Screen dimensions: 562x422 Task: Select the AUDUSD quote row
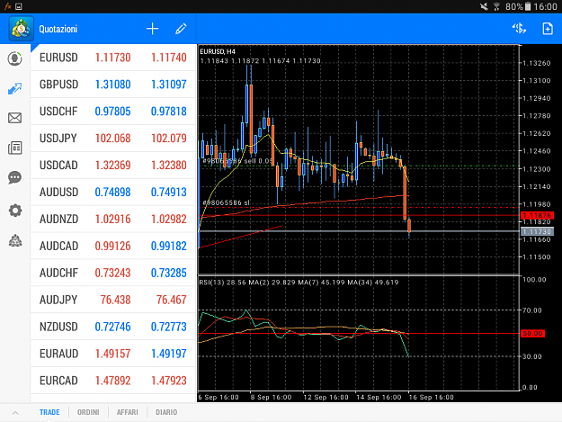click(x=113, y=192)
